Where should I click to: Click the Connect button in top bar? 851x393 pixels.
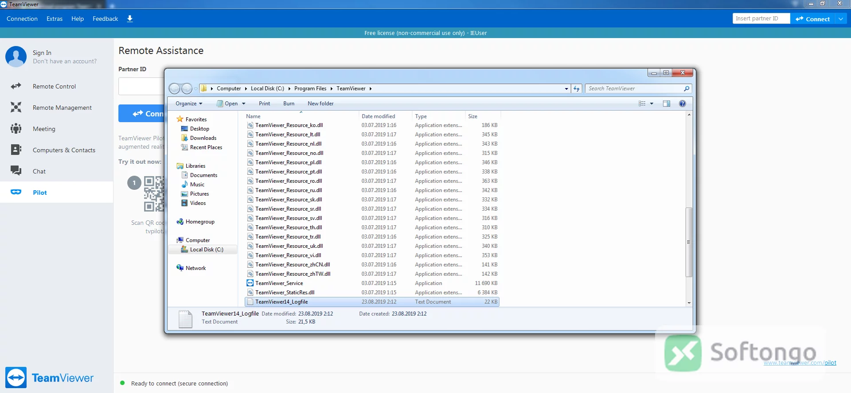click(812, 19)
